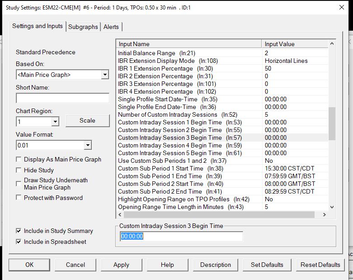Image resolution: width=353 pixels, height=280 pixels.
Task: Select Custom Sub Period 2 Start Time row
Action: [222, 184]
